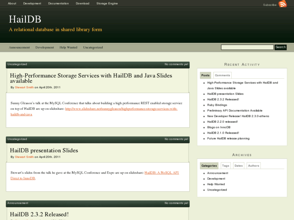Open the Blogs on InnoDB recent post

(x=219, y=127)
